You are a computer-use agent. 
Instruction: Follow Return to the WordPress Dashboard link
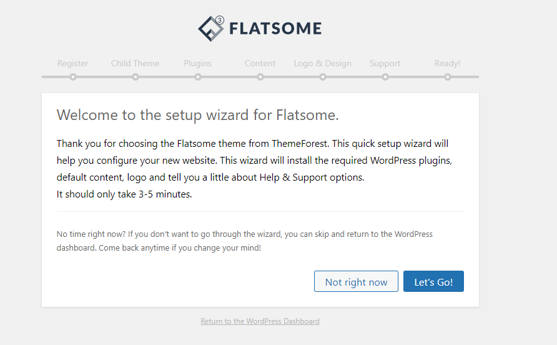click(260, 321)
